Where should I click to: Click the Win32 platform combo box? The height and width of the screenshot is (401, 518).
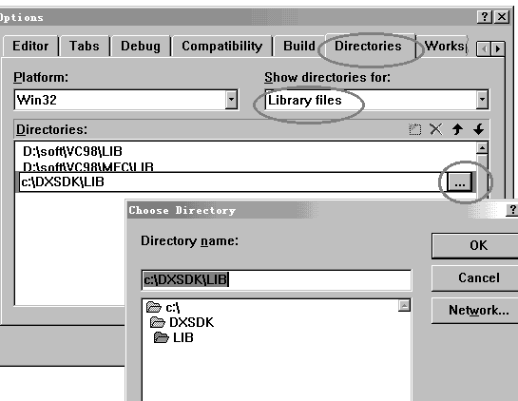click(x=125, y=100)
